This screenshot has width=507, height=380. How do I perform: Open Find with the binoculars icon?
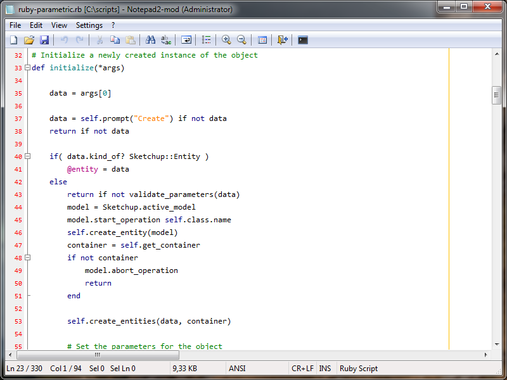150,40
